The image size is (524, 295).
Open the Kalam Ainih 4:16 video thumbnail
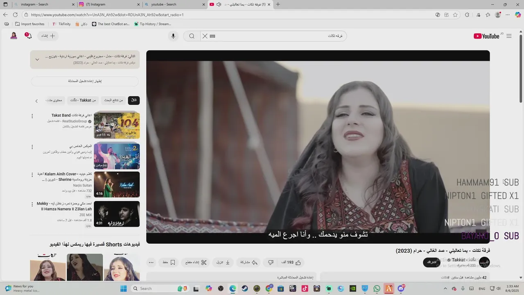[x=117, y=184]
